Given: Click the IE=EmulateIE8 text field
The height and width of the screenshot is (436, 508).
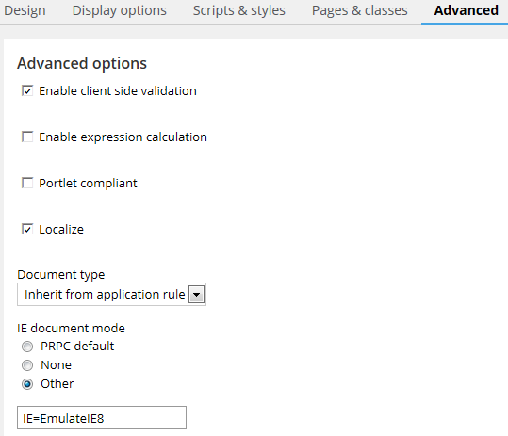Looking at the screenshot, I should (102, 418).
